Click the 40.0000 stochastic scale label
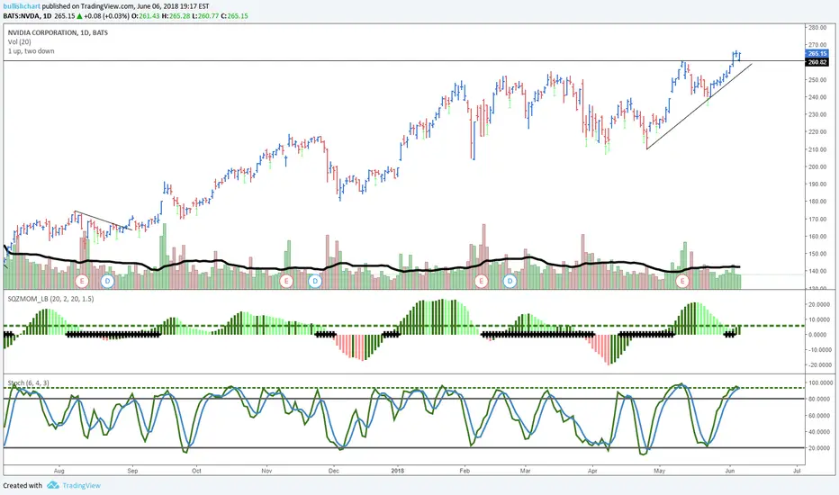 click(820, 431)
